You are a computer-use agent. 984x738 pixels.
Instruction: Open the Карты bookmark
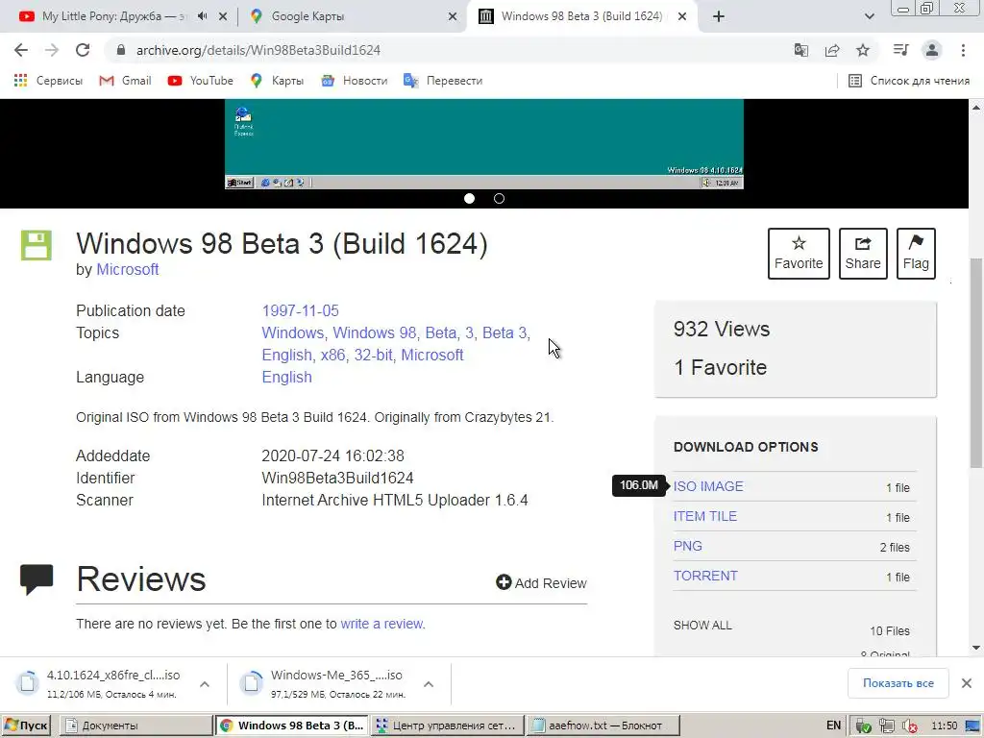pos(277,81)
